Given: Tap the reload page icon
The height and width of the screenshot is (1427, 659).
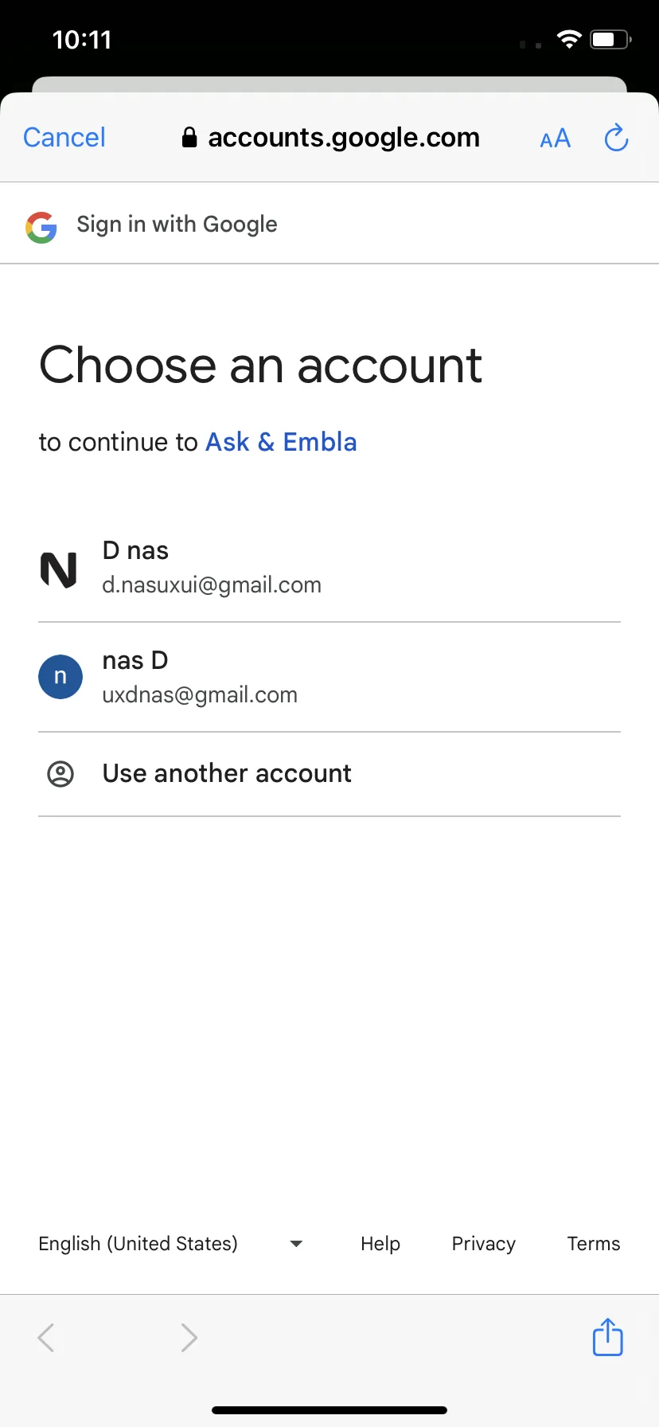Looking at the screenshot, I should point(616,138).
